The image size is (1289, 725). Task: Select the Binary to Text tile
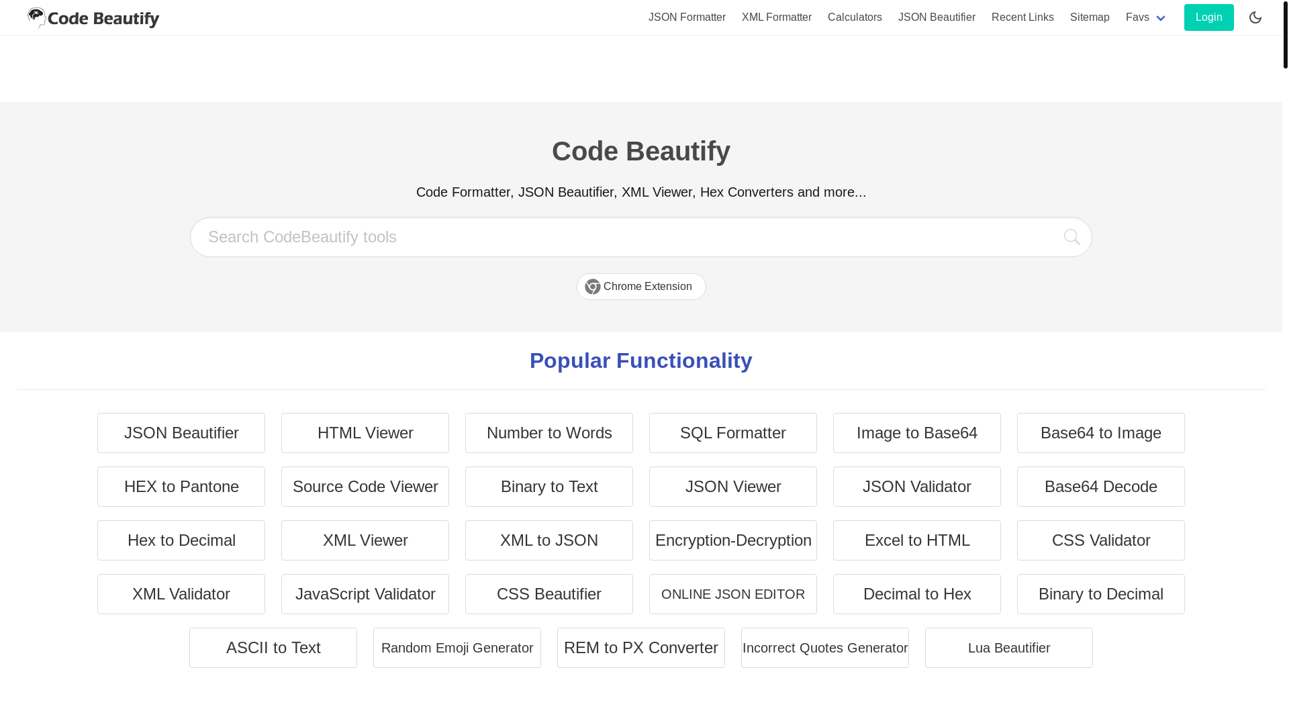pos(549,487)
